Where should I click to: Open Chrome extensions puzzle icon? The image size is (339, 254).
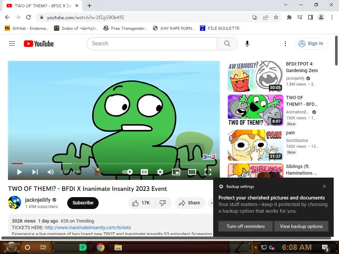pyautogui.click(x=289, y=17)
